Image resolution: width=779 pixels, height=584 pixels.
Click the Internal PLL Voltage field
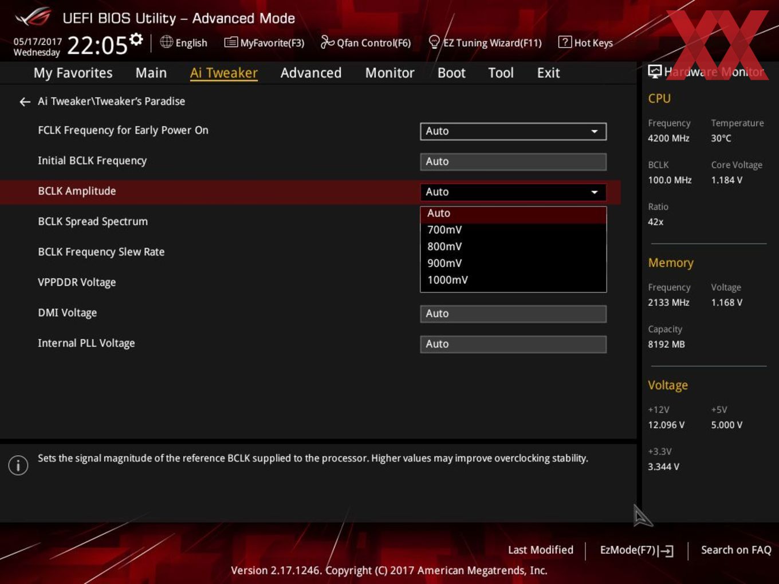coord(513,344)
